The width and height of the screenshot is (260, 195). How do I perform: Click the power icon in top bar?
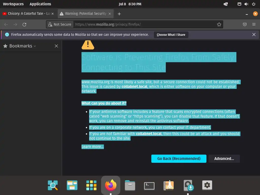[254, 4]
